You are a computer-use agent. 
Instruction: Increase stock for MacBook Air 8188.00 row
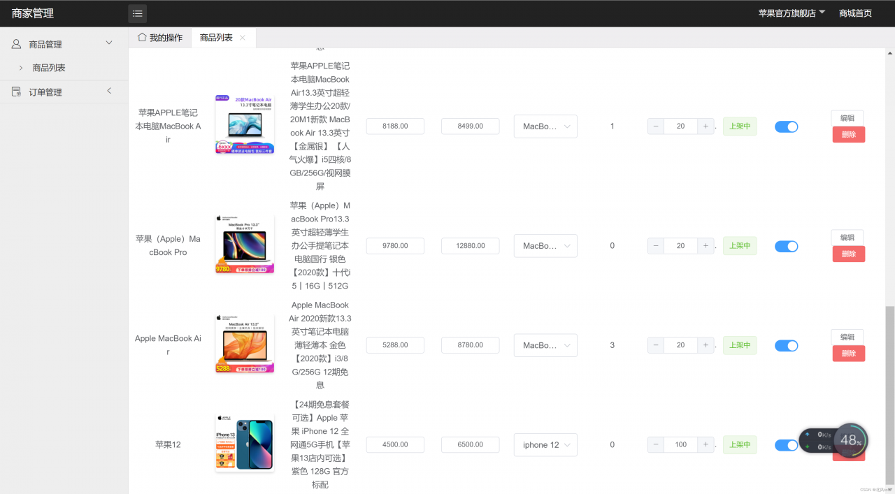pos(706,126)
